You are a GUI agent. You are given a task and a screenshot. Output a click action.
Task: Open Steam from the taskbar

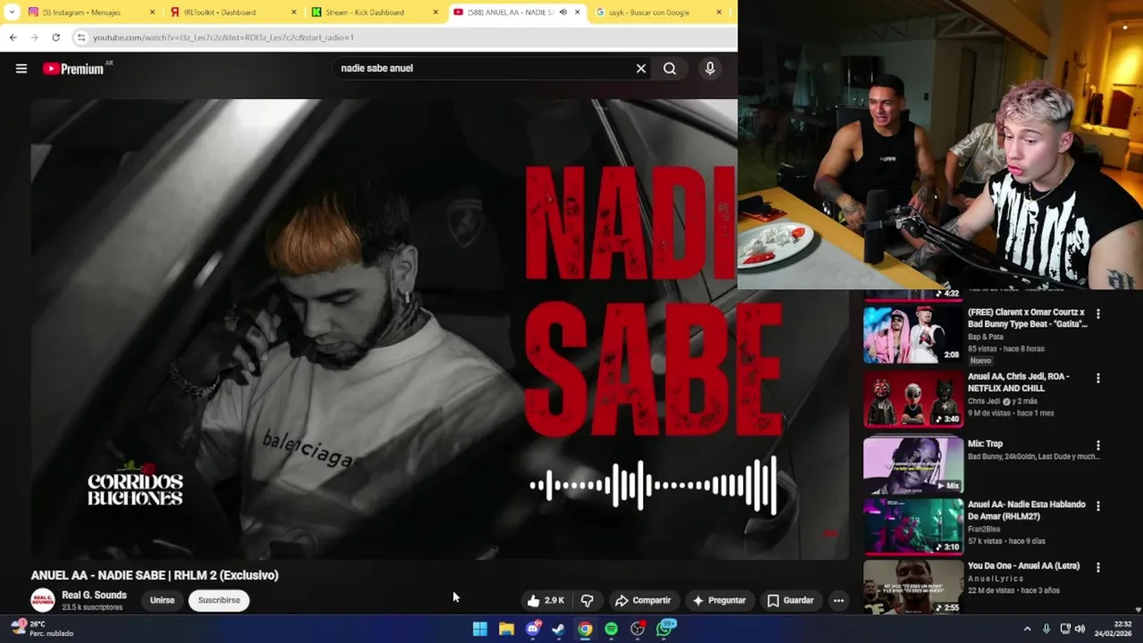click(x=558, y=629)
